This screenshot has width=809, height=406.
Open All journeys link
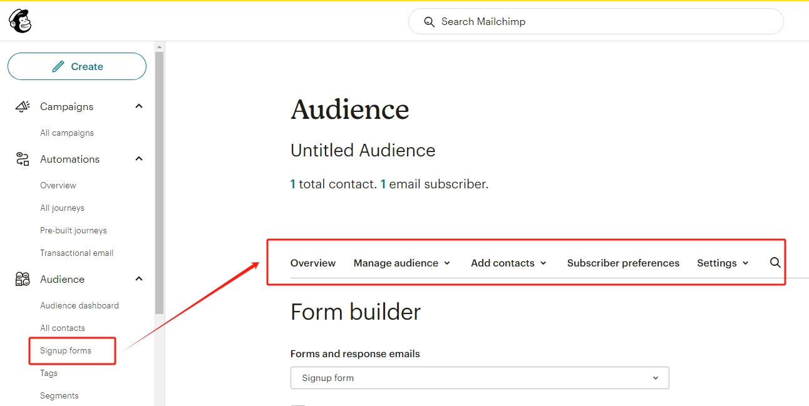62,208
